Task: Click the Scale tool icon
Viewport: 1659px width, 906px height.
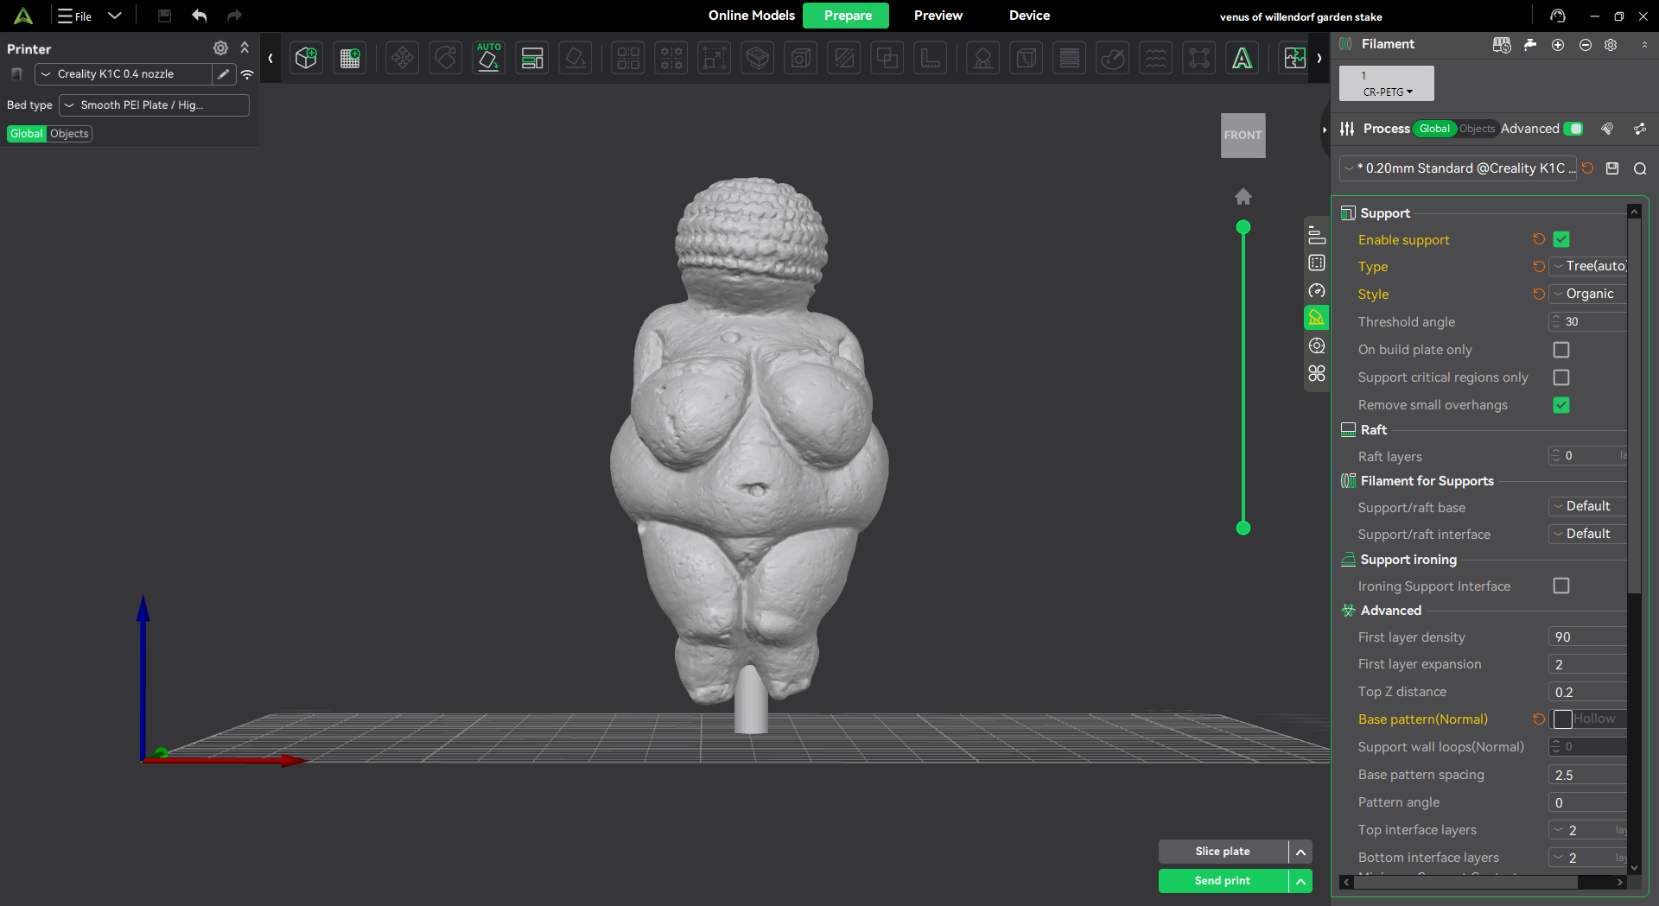Action: pyautogui.click(x=714, y=58)
